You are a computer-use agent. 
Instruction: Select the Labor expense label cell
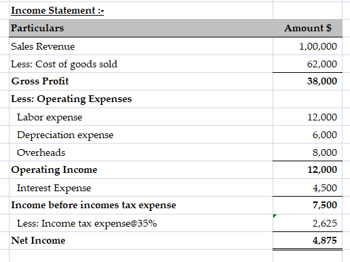click(141, 117)
